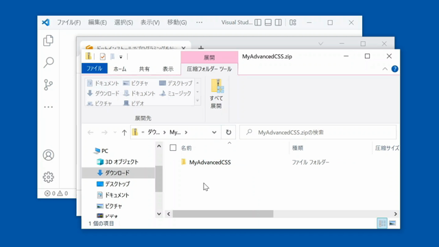Sort by 名前 column header
The width and height of the screenshot is (439, 247).
click(x=186, y=148)
